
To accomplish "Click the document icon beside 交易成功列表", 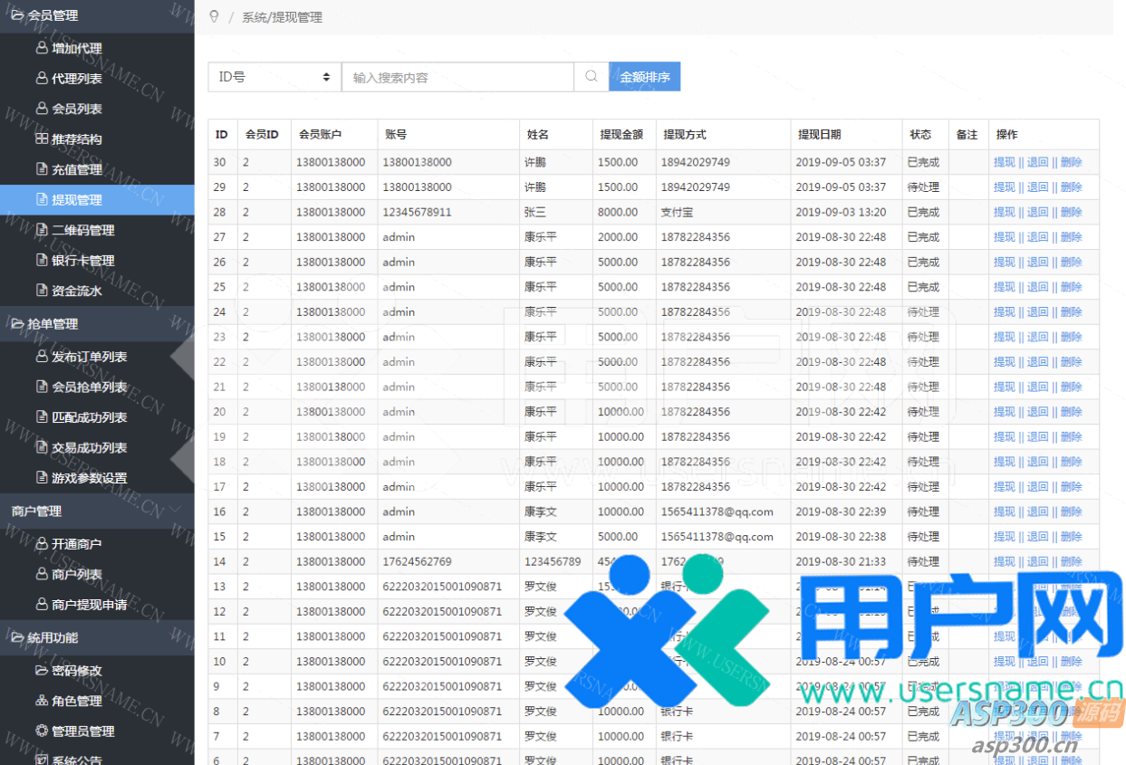I will (42, 447).
